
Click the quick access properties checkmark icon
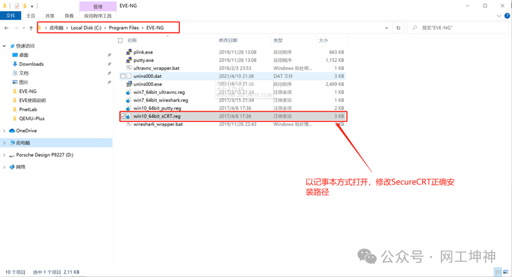click(17, 6)
